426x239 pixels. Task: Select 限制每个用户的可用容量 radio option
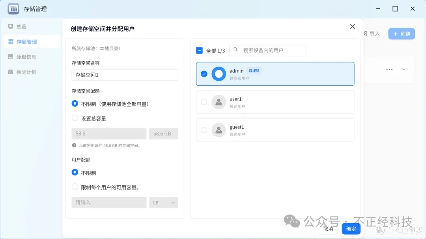(x=75, y=187)
